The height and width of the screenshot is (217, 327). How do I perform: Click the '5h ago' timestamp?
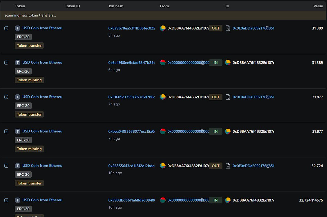point(114,35)
